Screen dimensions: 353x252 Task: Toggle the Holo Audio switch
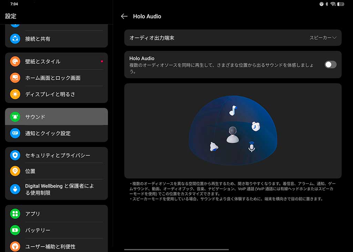(x=330, y=64)
